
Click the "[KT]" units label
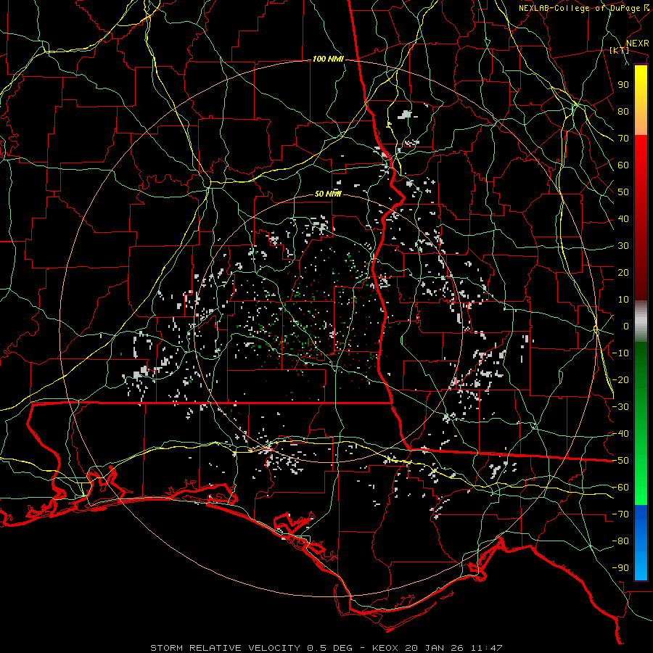tap(620, 50)
